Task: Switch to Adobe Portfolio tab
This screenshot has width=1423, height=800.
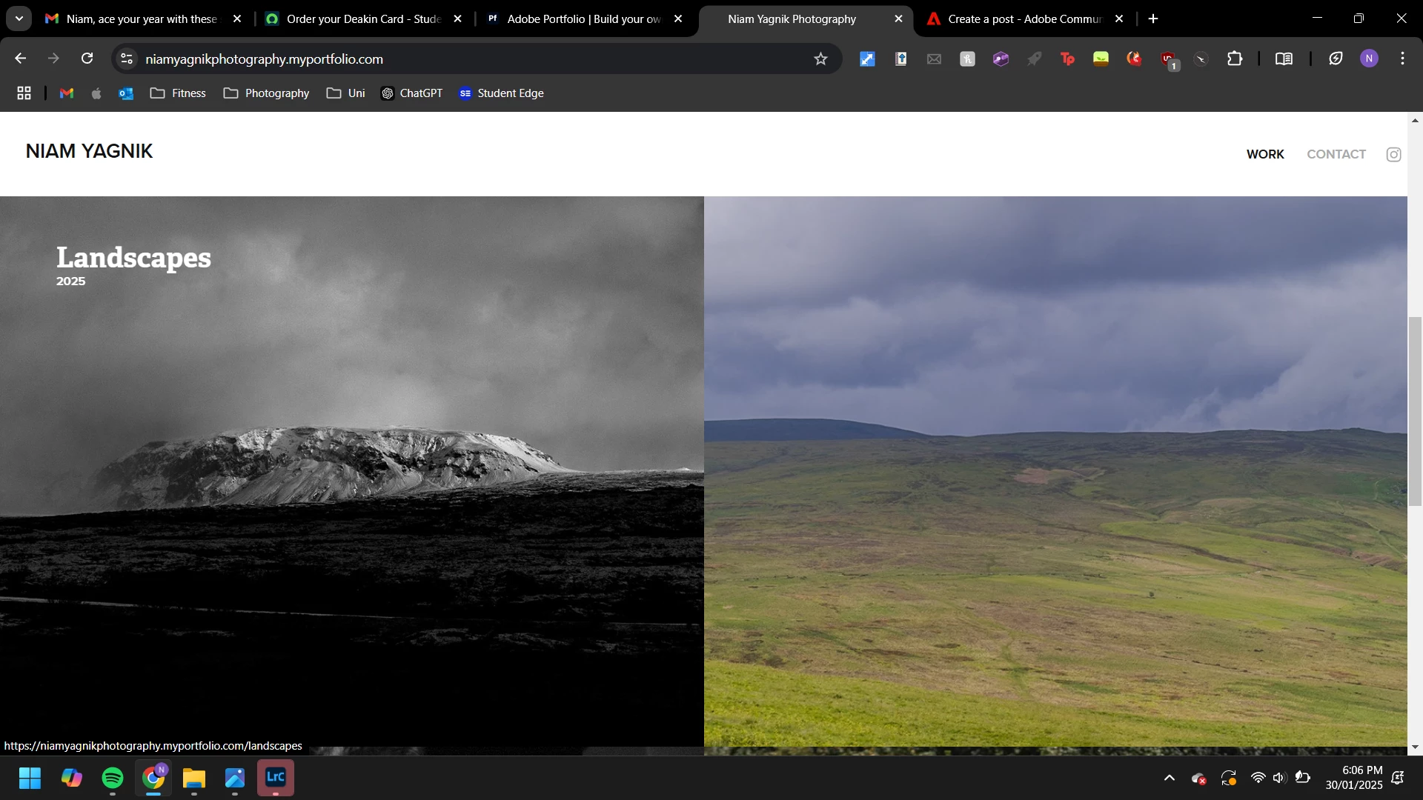Action: click(583, 19)
